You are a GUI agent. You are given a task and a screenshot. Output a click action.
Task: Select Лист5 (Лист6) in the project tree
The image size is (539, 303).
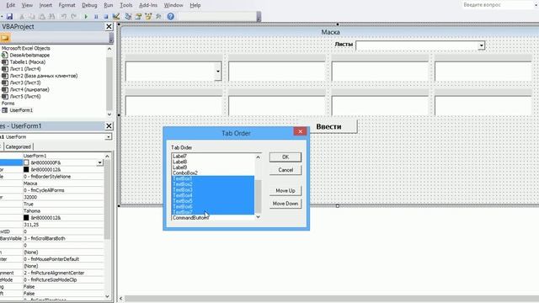click(x=25, y=97)
